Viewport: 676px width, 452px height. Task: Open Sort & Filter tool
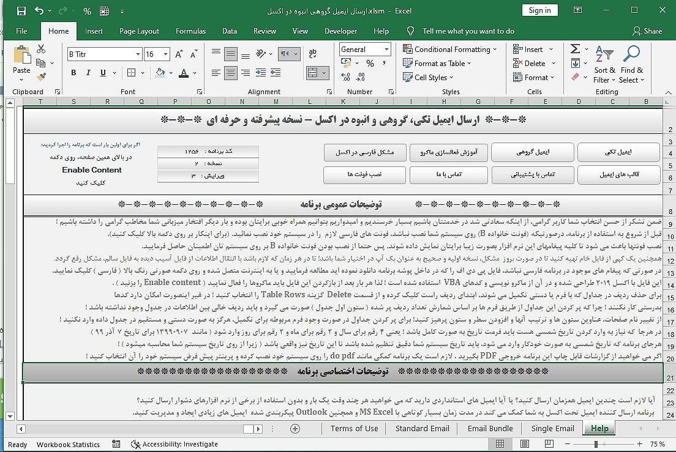point(604,65)
